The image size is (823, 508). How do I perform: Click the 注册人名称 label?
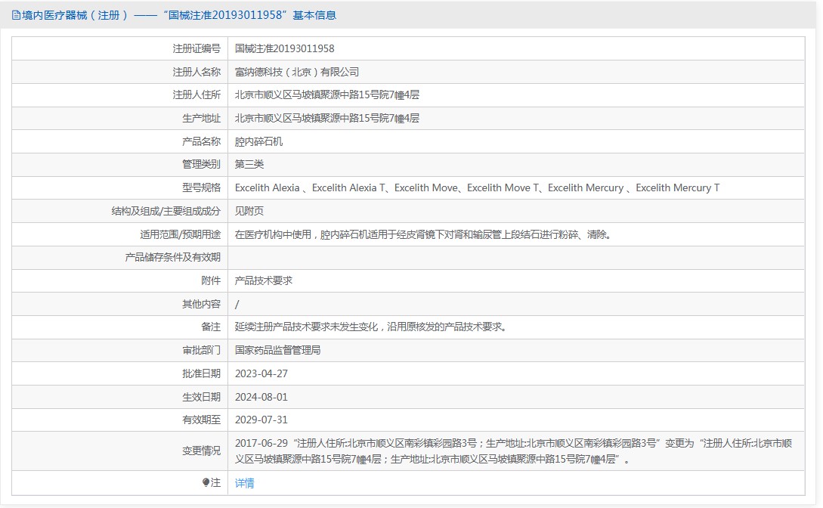196,72
